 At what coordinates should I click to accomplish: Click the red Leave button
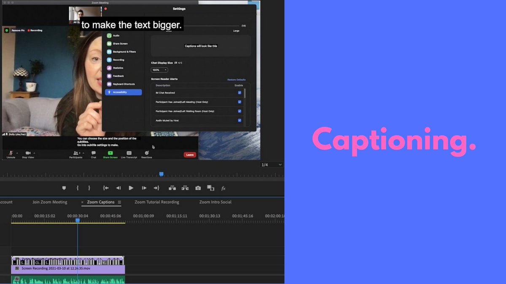pos(190,155)
